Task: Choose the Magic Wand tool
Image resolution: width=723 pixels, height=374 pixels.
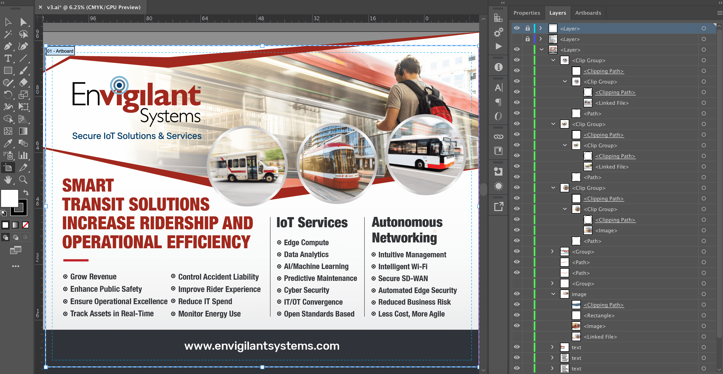Action: click(8, 34)
